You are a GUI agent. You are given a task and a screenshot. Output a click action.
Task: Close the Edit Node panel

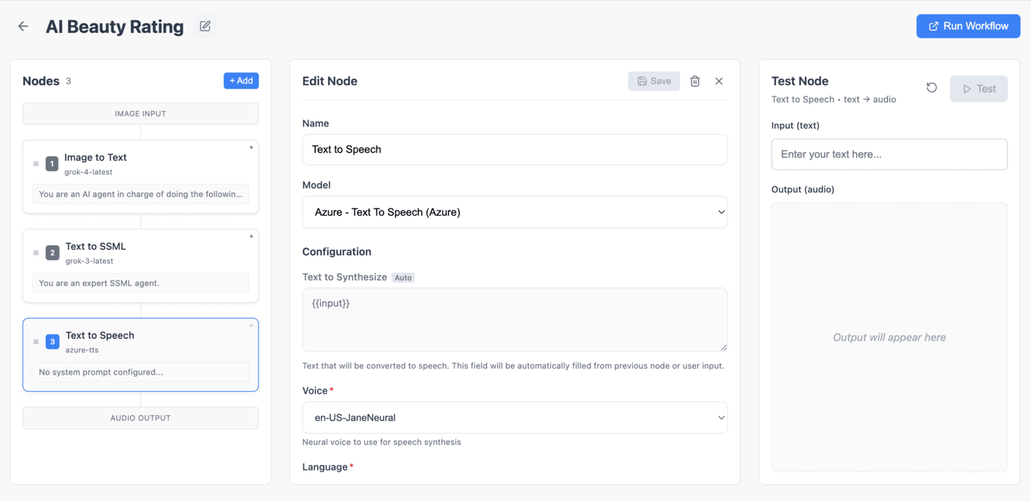pyautogui.click(x=719, y=81)
